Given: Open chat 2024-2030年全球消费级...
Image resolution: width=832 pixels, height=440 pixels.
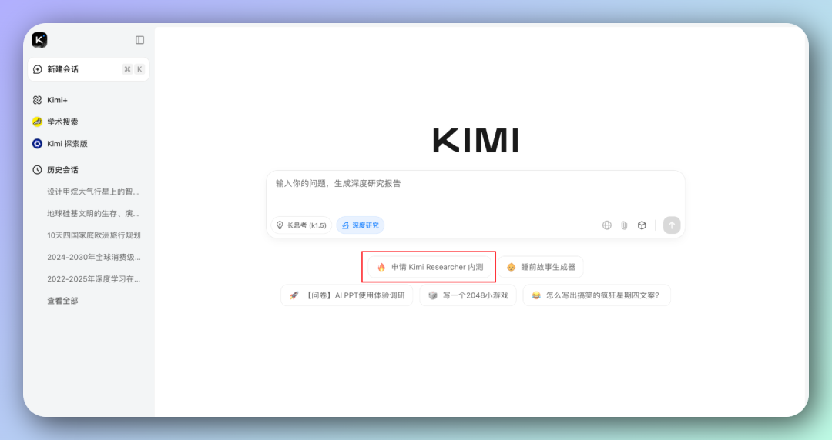Looking at the screenshot, I should [93, 257].
